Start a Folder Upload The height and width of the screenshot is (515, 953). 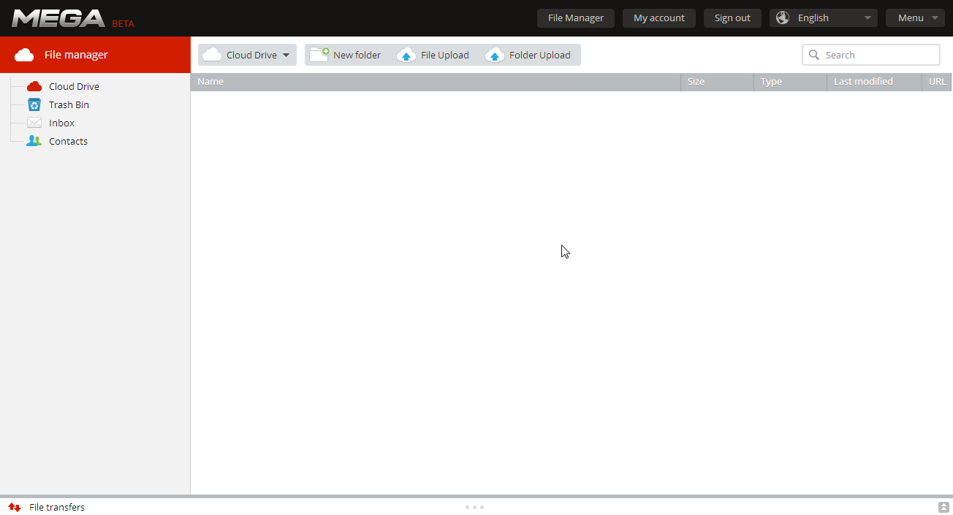click(528, 55)
